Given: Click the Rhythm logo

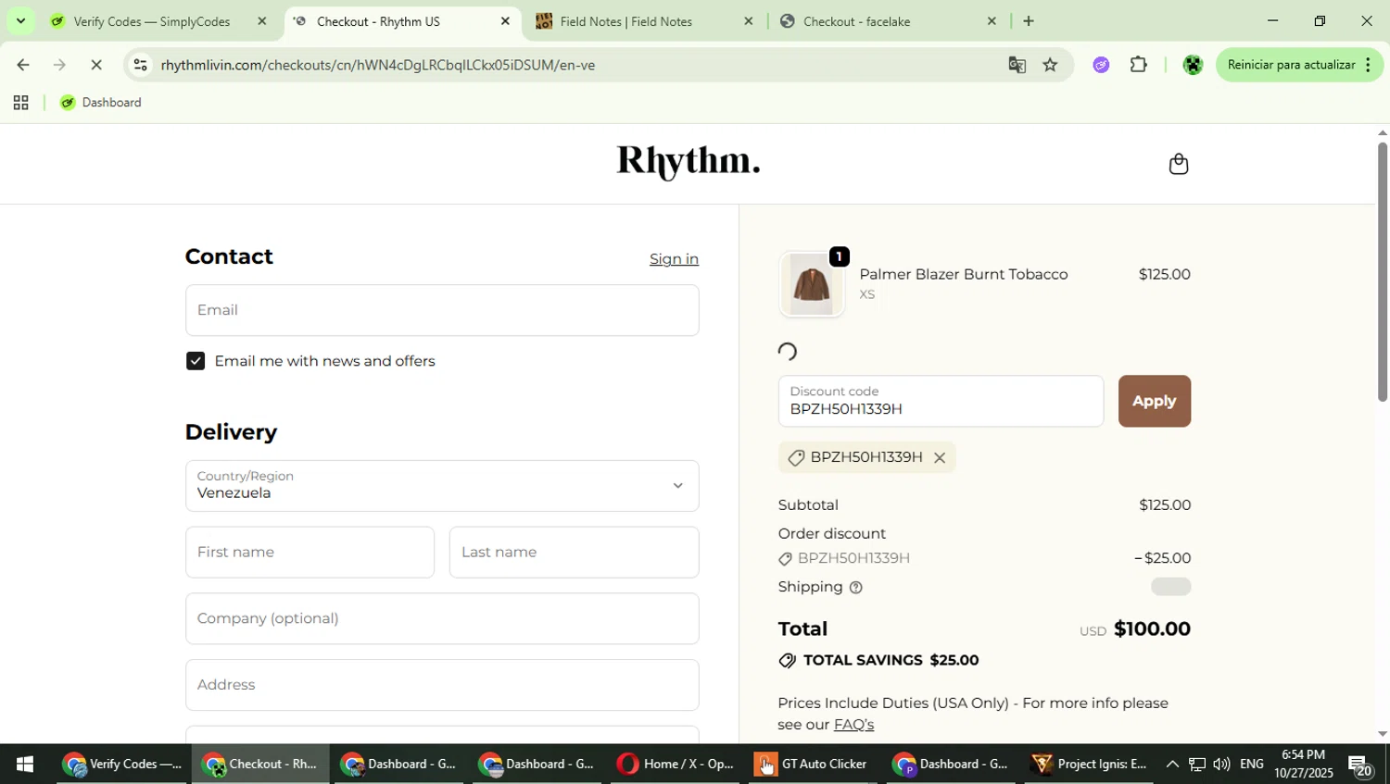Looking at the screenshot, I should click(689, 162).
